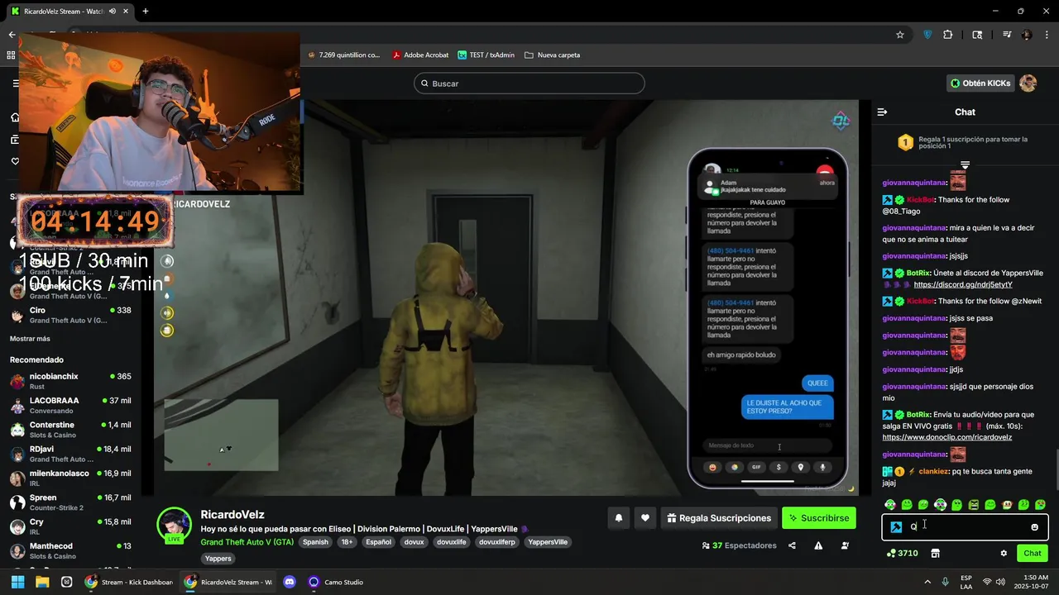The image size is (1059, 595).
Task: Expand the pinned chat bar chevron
Action: tap(965, 165)
